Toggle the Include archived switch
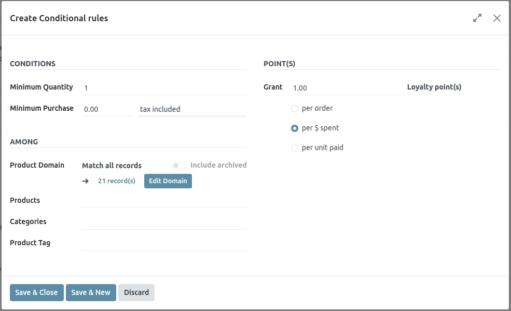Viewport: 511px width, 311px height. click(179, 166)
